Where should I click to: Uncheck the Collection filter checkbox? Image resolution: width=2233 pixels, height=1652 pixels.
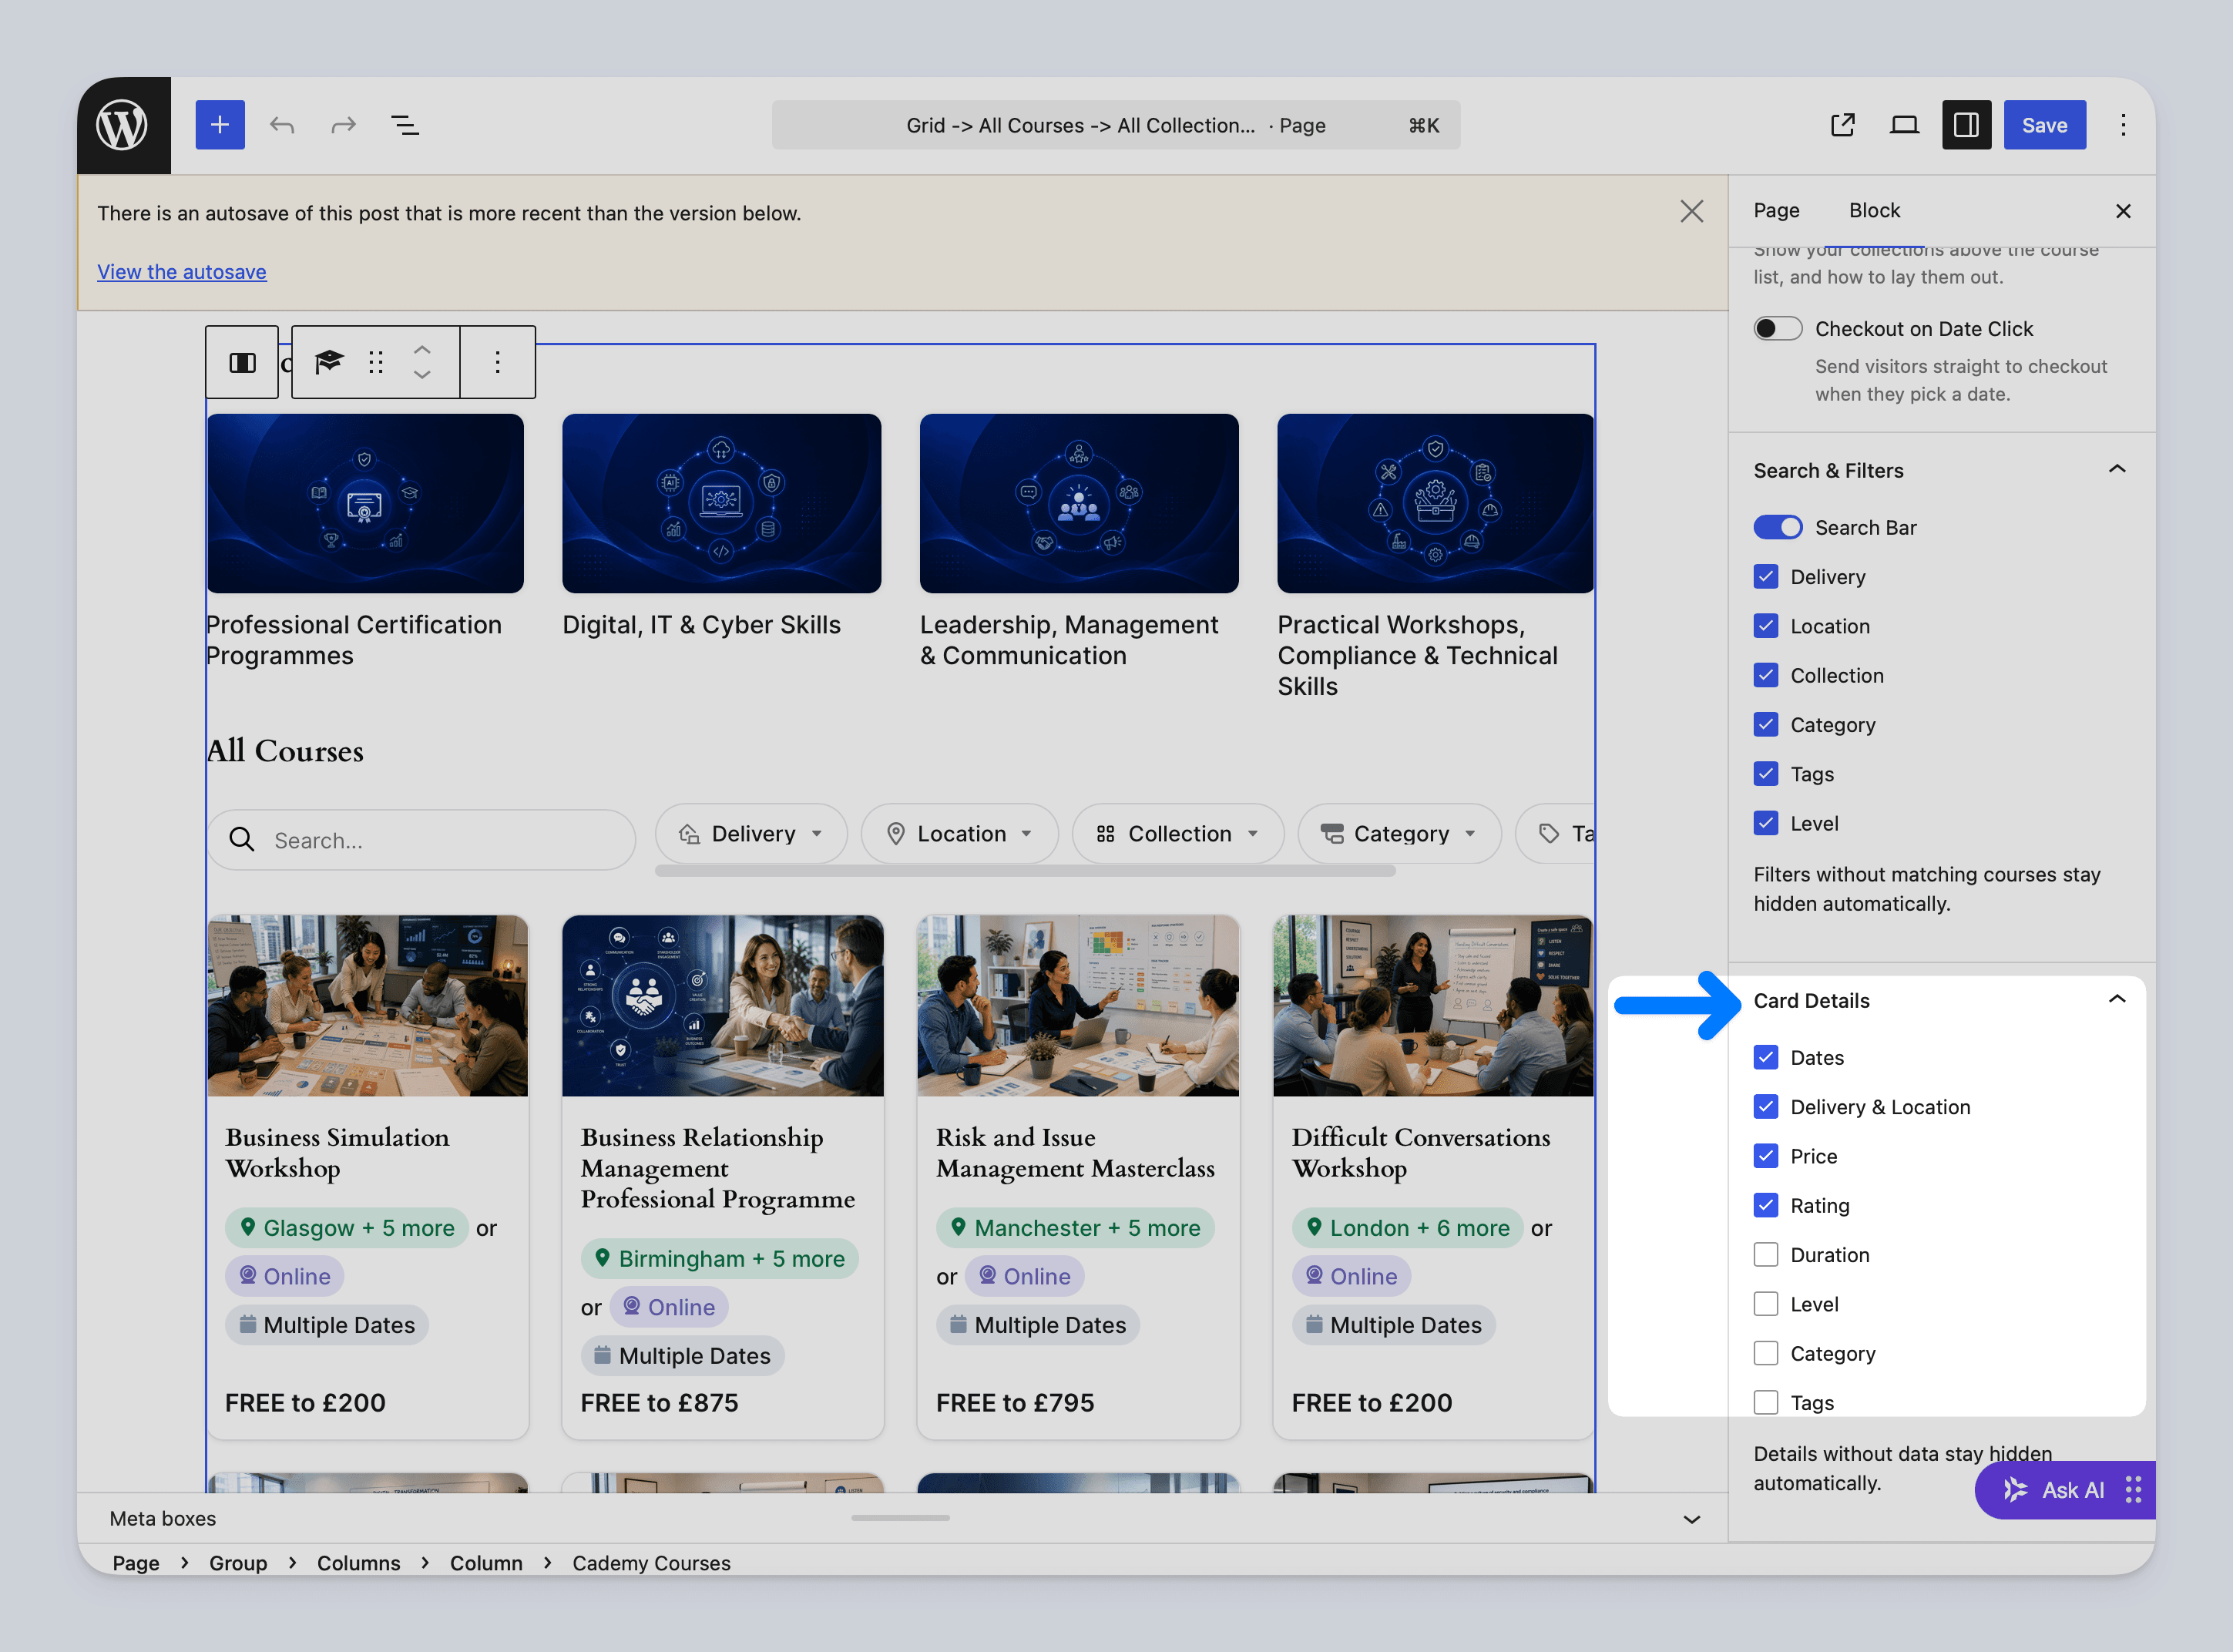(x=1766, y=675)
